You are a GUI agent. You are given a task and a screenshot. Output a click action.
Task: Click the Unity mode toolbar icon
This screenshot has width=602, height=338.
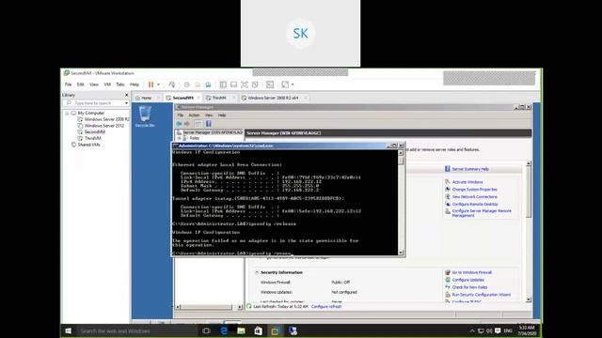(255, 84)
